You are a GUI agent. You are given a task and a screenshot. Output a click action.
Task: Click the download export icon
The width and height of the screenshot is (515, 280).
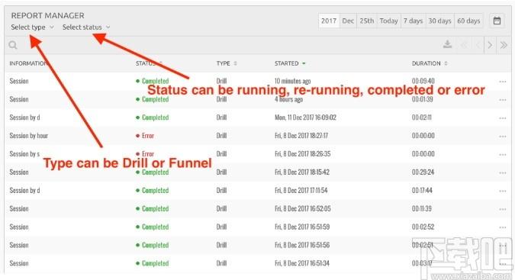pos(447,44)
